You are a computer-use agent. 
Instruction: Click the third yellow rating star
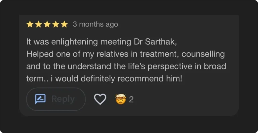[47, 24]
